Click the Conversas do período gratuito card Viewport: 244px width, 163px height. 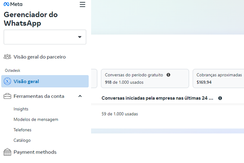coord(145,78)
